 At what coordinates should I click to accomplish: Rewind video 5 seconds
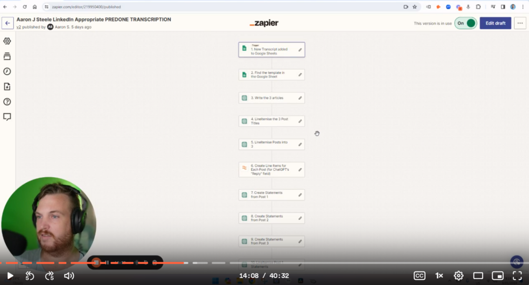pos(29,276)
